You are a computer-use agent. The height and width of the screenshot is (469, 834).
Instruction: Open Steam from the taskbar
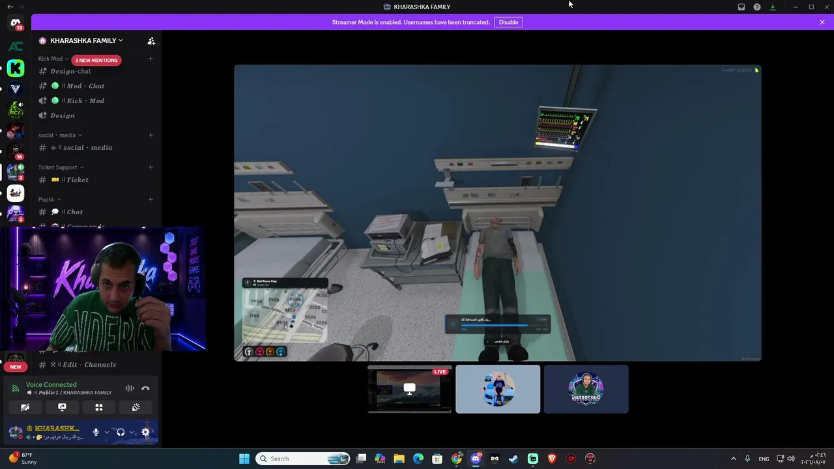click(513, 459)
